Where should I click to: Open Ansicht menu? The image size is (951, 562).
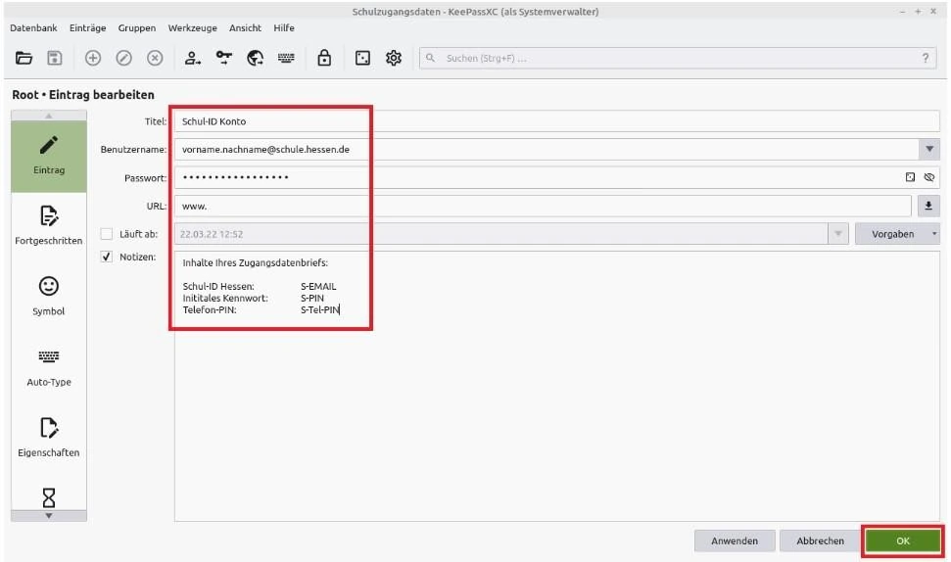coord(245,27)
